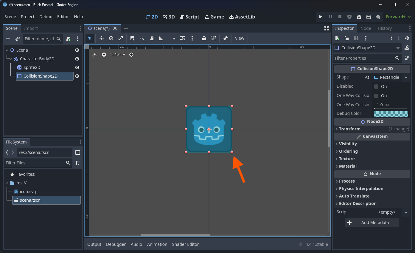Screen dimensions: 415x253
Task: Switch to the Import tab
Action: click(31, 28)
